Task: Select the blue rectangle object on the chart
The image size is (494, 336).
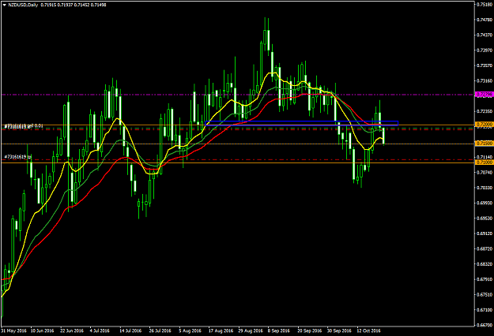Action: 302,123
